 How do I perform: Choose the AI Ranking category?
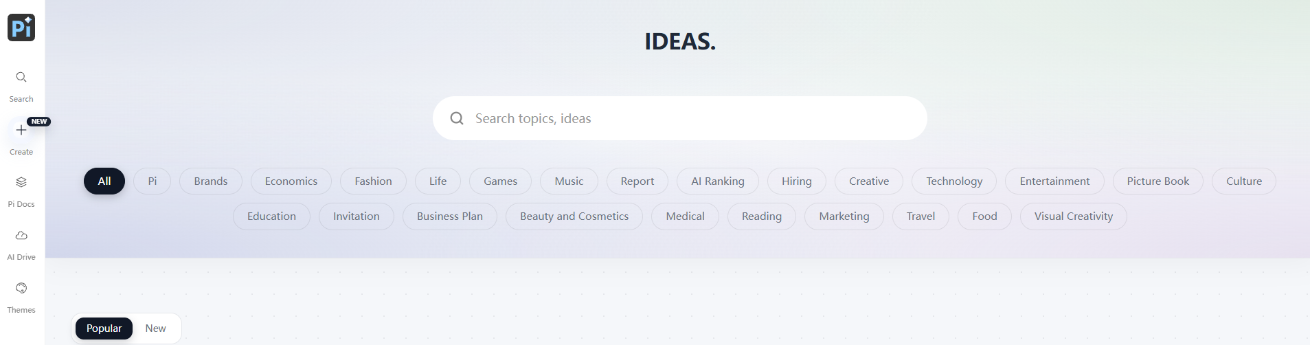(718, 181)
